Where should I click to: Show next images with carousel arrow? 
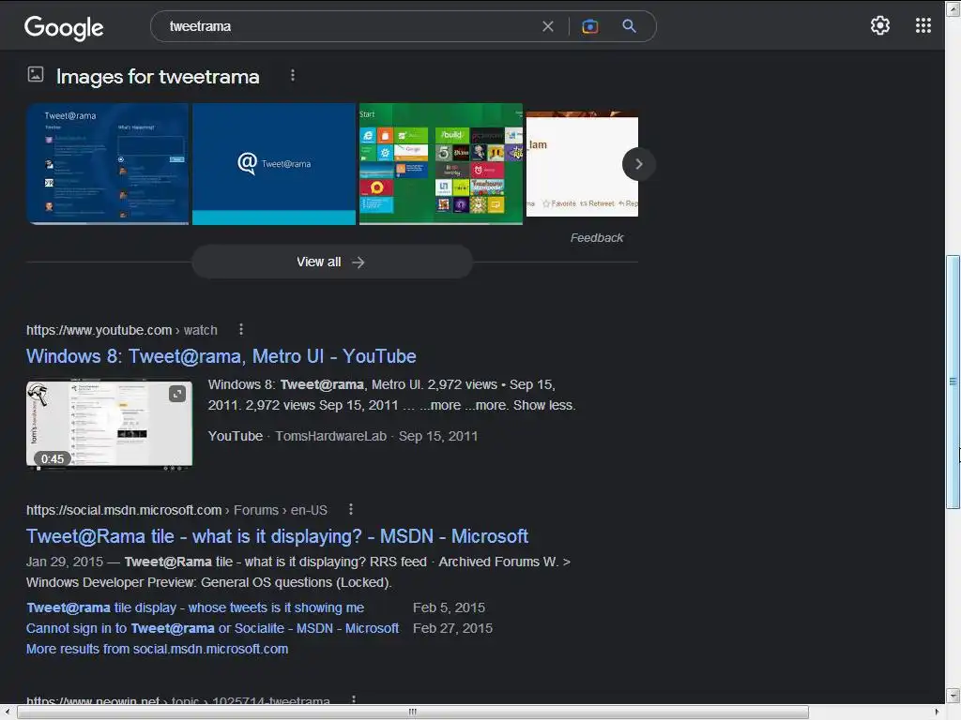(638, 164)
